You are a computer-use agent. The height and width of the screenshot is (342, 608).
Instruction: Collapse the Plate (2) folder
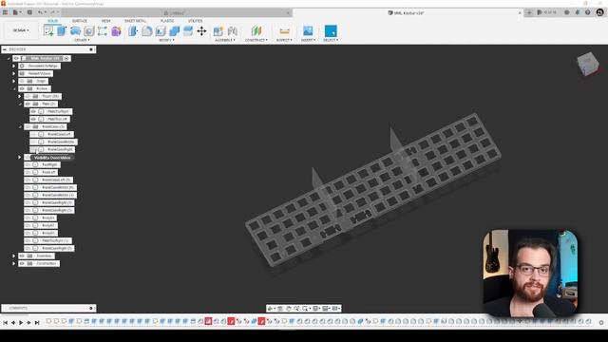(x=20, y=104)
